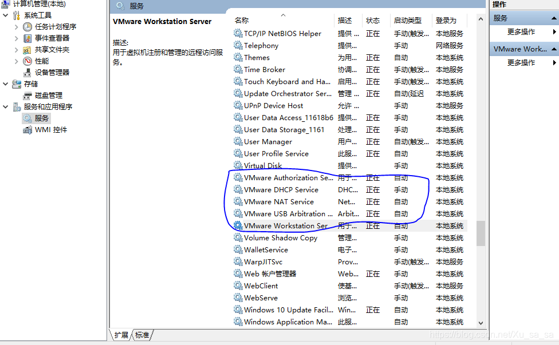This screenshot has width=559, height=345.
Task: Select the 性能 (Performance) icon
Action: (28, 61)
